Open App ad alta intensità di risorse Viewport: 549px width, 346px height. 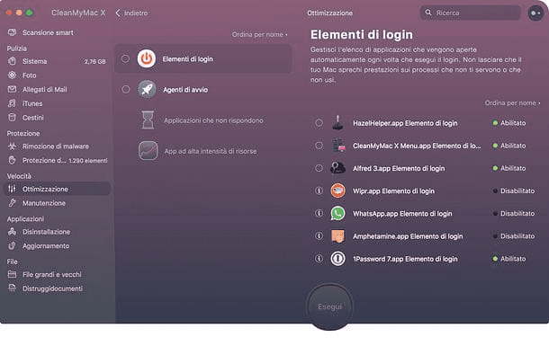pos(211,151)
